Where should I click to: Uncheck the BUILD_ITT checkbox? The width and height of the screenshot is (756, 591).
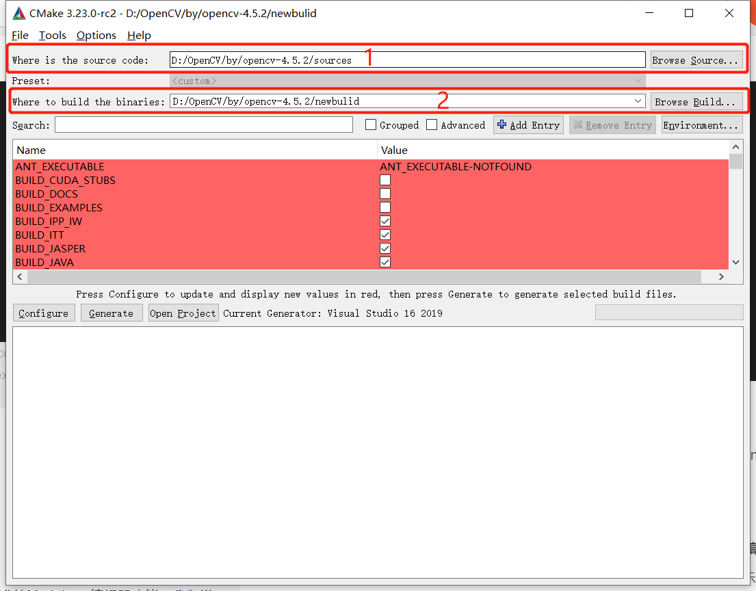point(384,235)
